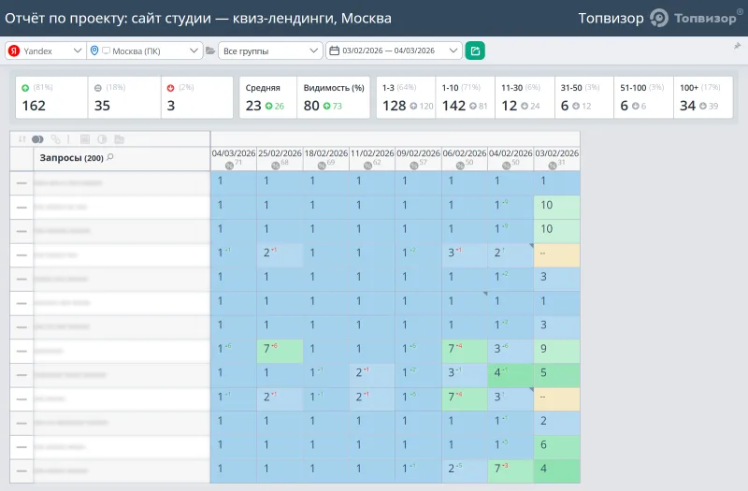748x491 pixels.
Task: Click the sort arrows icon in table toolbar
Action: pyautogui.click(x=22, y=139)
